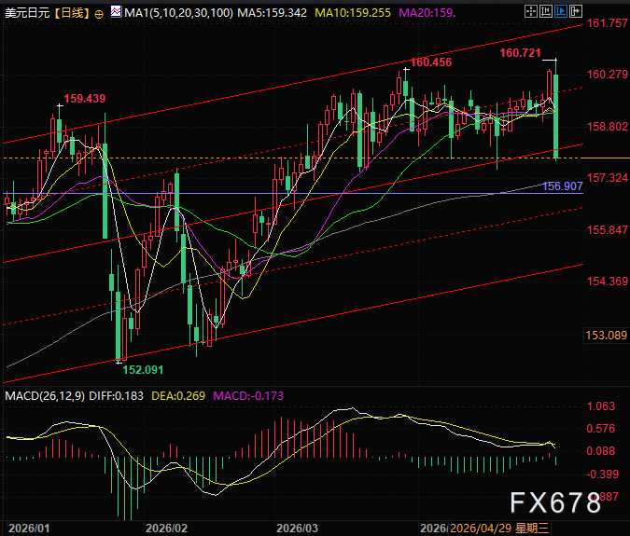The image size is (630, 536).
Task: Click the MA5:159.342 value label
Action: [272, 13]
